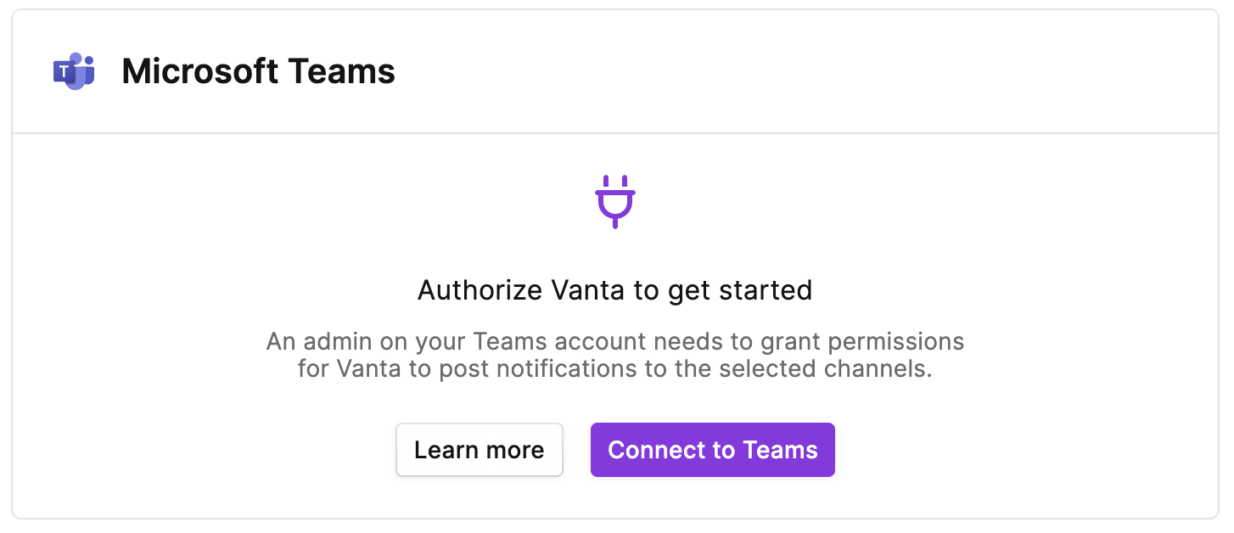This screenshot has width=1234, height=533.
Task: Click the Microsoft Teams header title
Action: coord(259,71)
